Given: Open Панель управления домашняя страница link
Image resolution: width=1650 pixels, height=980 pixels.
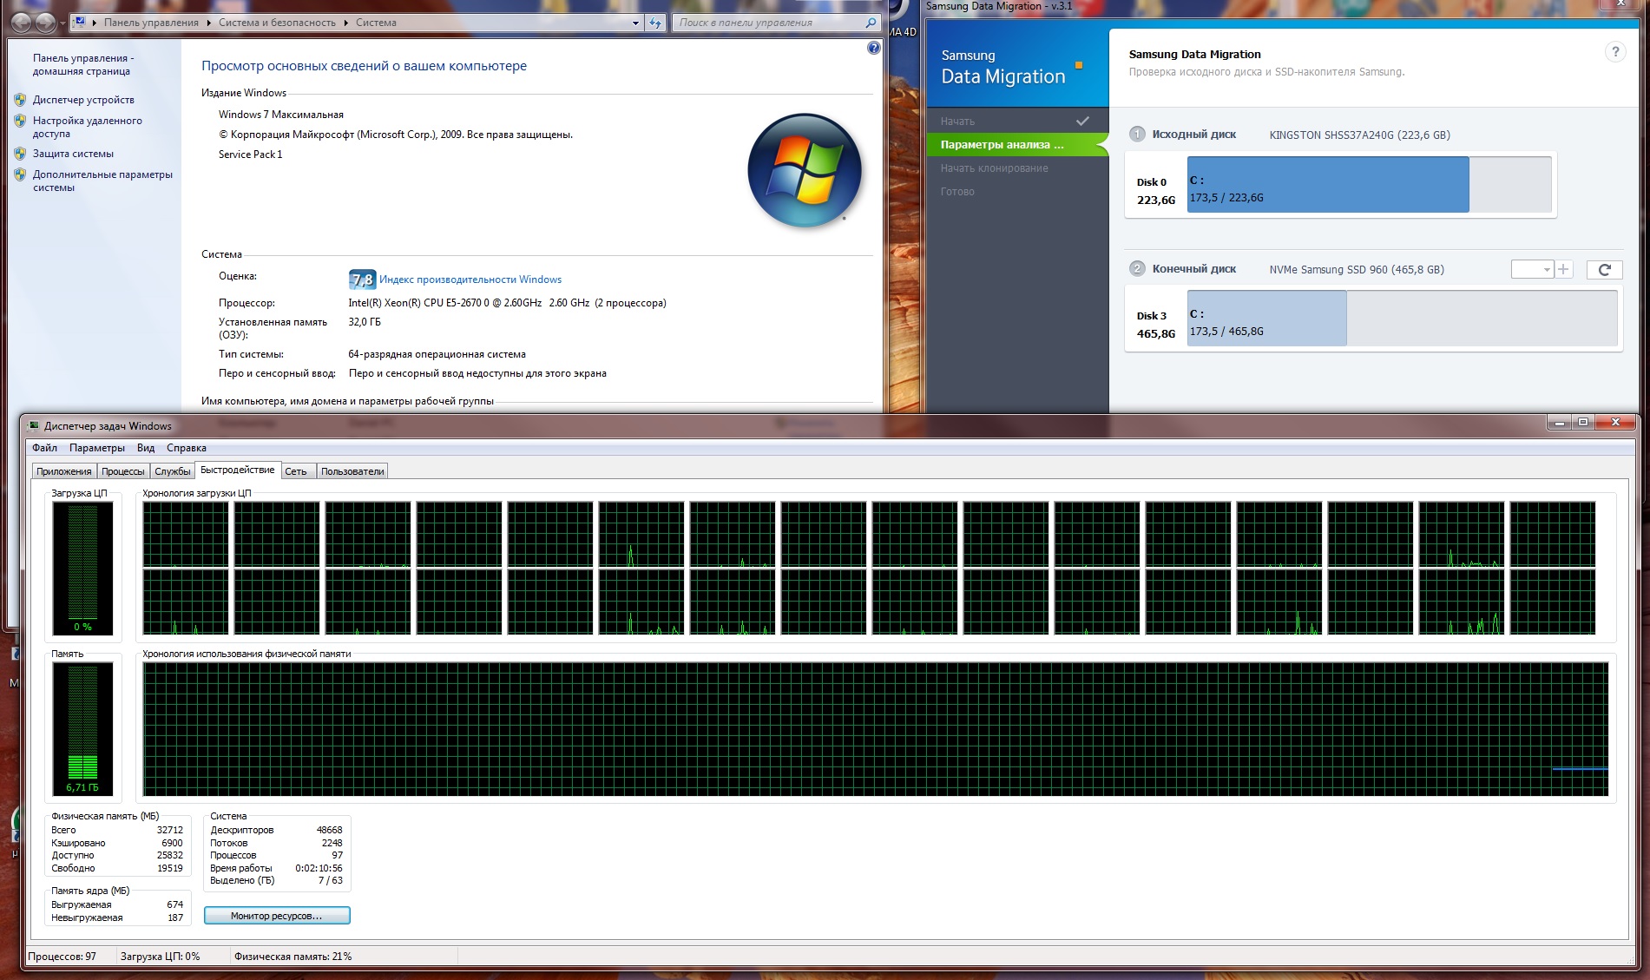Looking at the screenshot, I should coord(83,64).
